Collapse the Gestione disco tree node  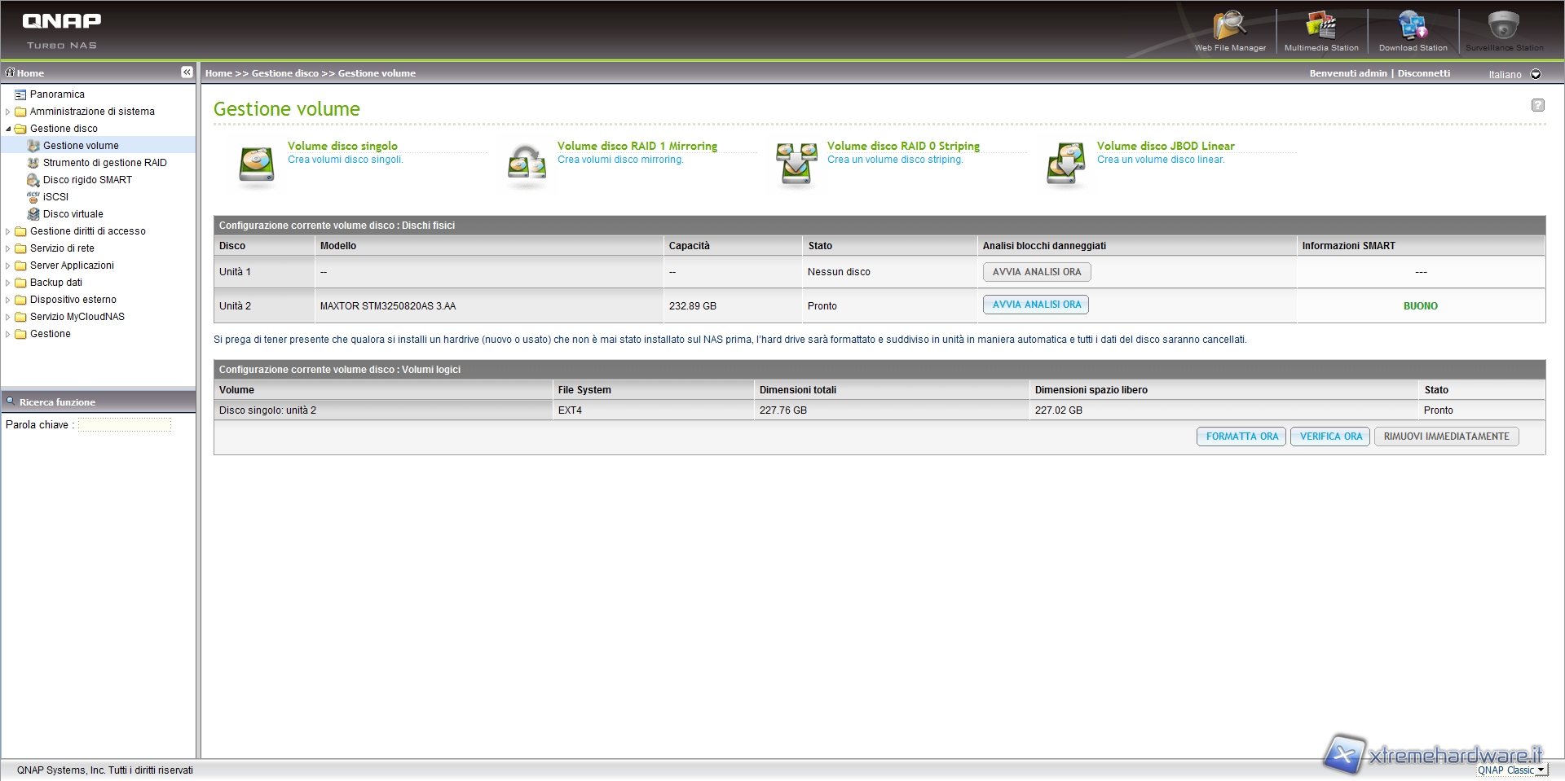8,129
